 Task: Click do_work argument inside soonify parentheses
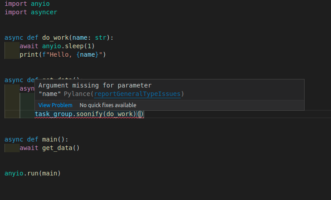pyautogui.click(x=121, y=114)
